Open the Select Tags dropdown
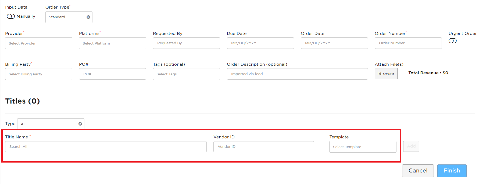479x184 pixels. pyautogui.click(x=187, y=74)
